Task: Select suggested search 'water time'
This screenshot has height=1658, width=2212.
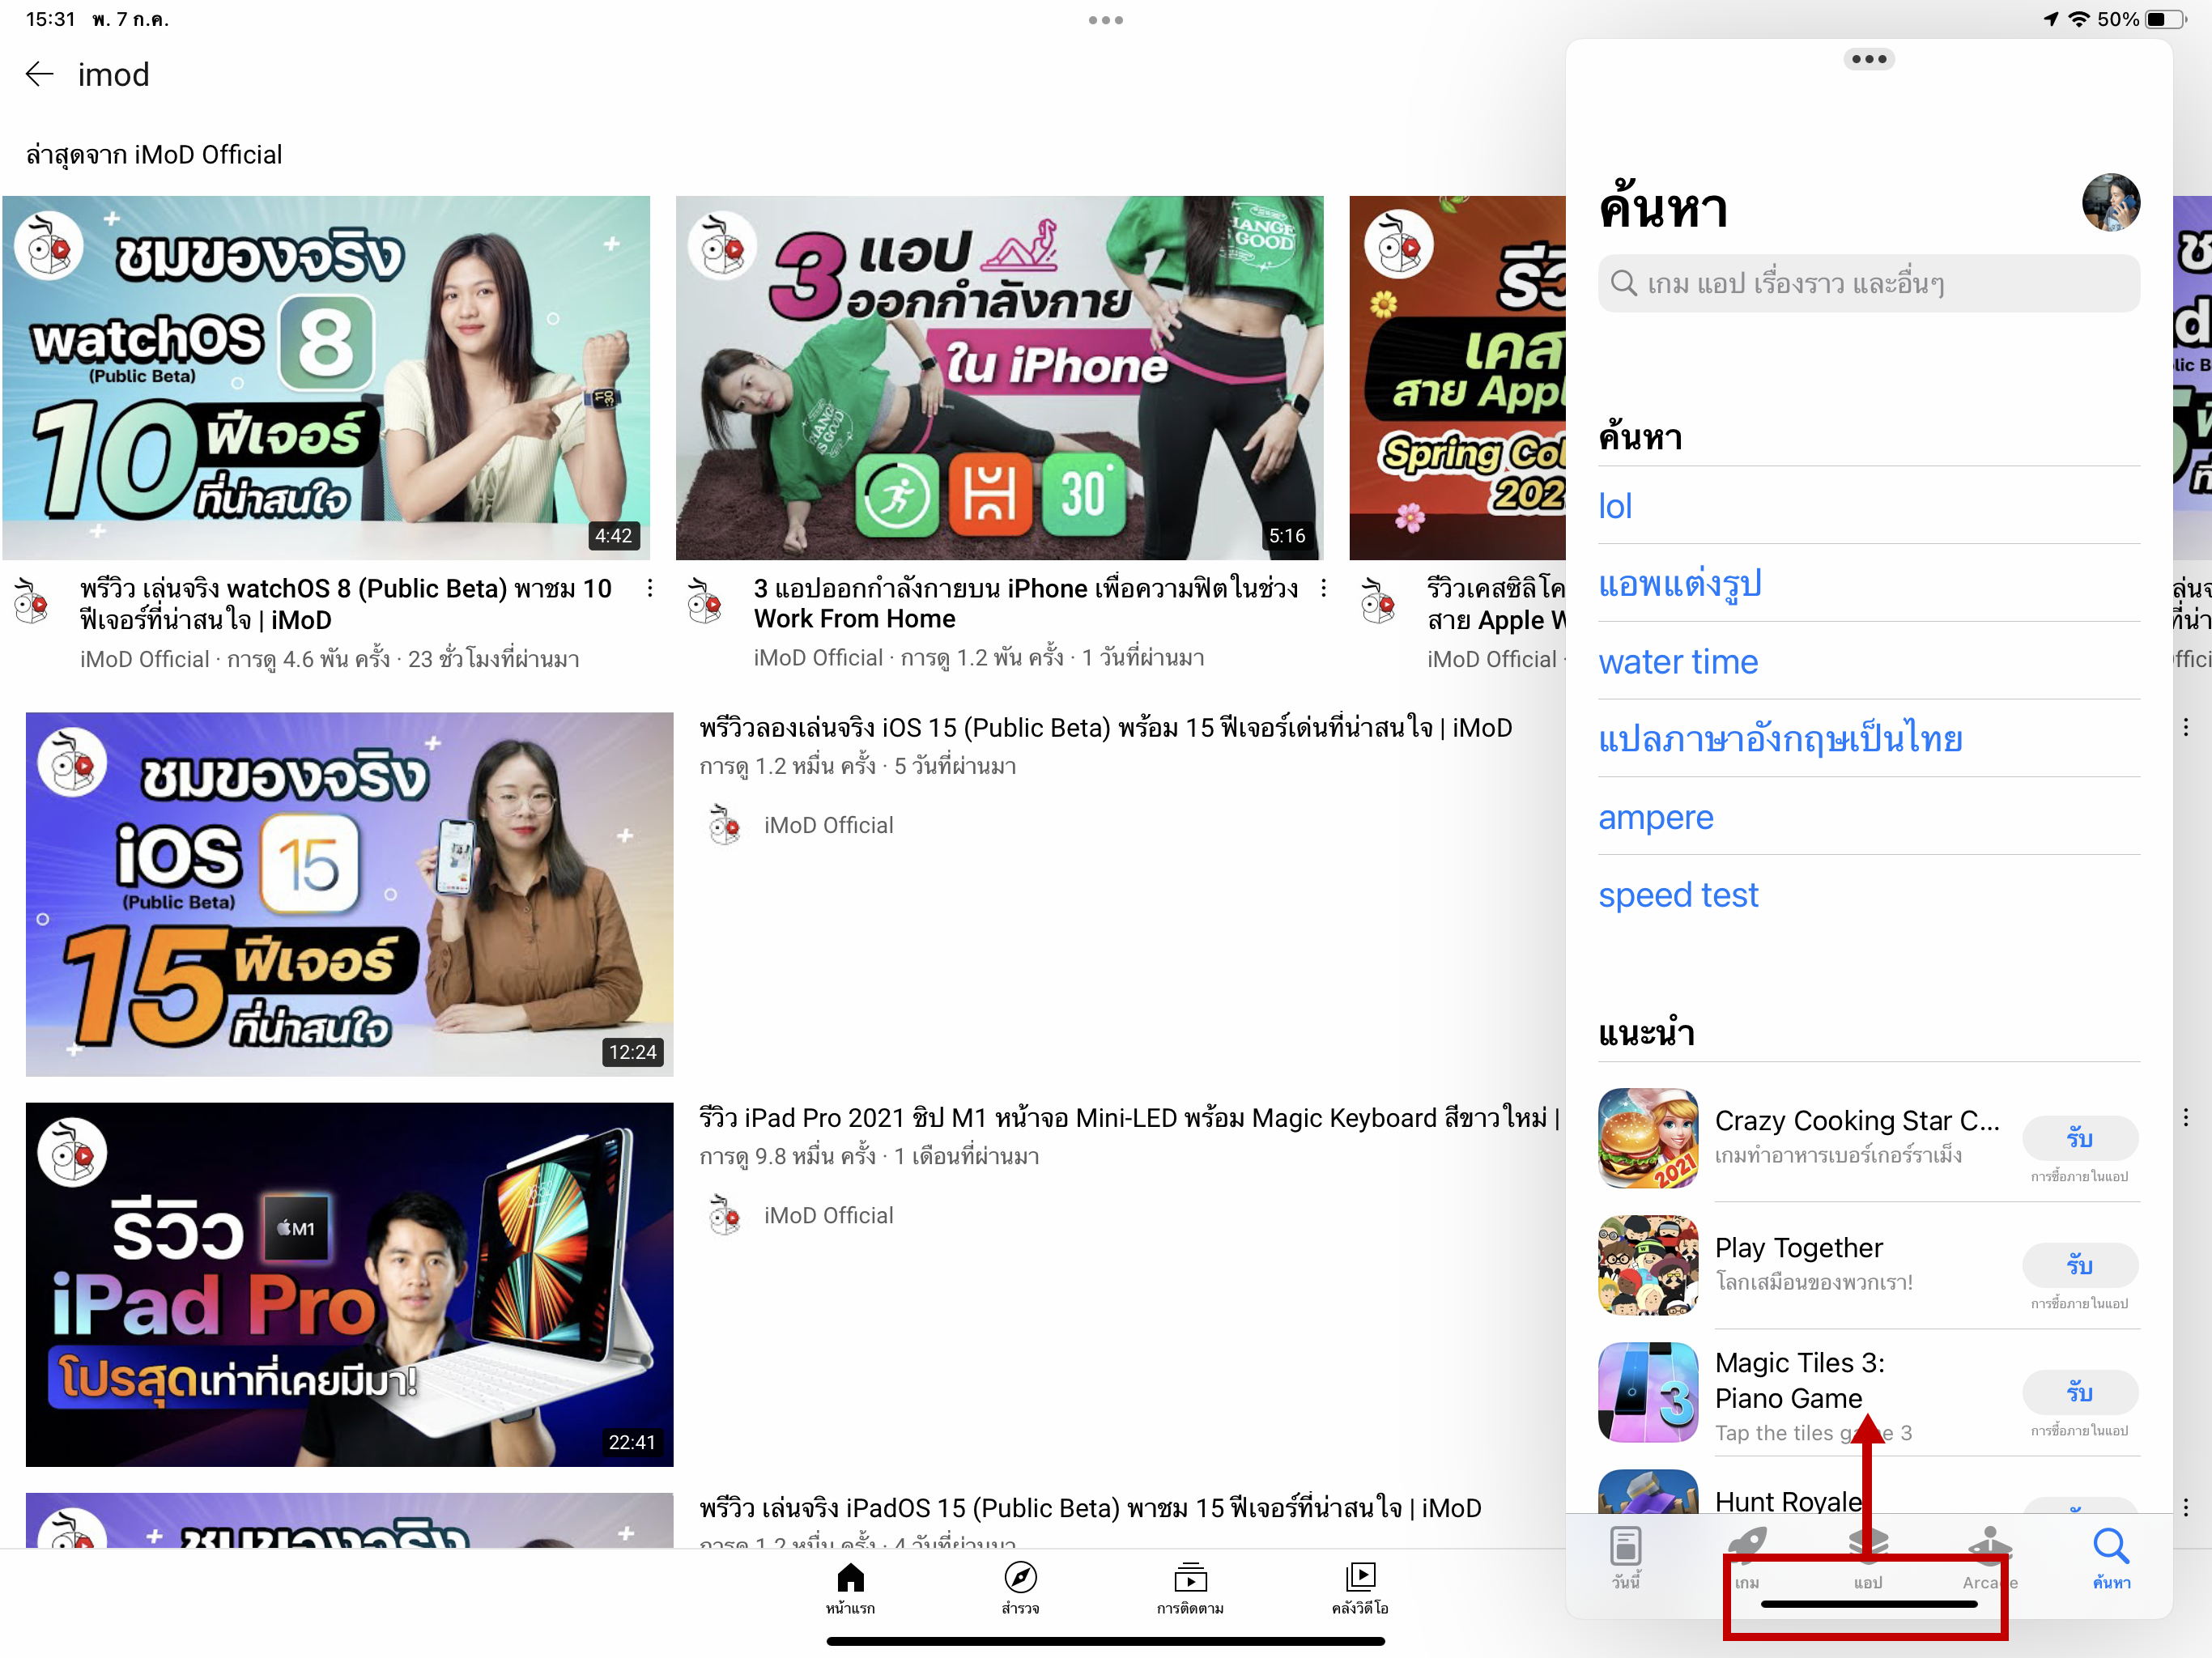Action: pos(1678,661)
